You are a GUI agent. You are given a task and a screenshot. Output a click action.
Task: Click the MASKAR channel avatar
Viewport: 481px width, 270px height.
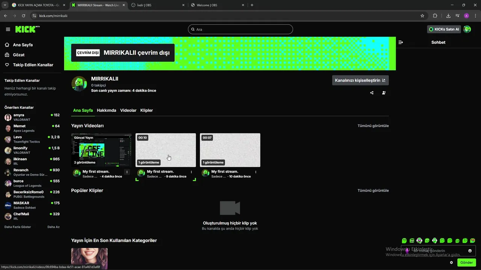[8, 205]
